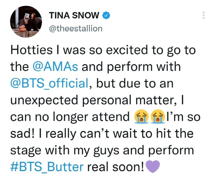Tap the purple heart emoji
Screen dimensions: 210x178
(x=153, y=167)
